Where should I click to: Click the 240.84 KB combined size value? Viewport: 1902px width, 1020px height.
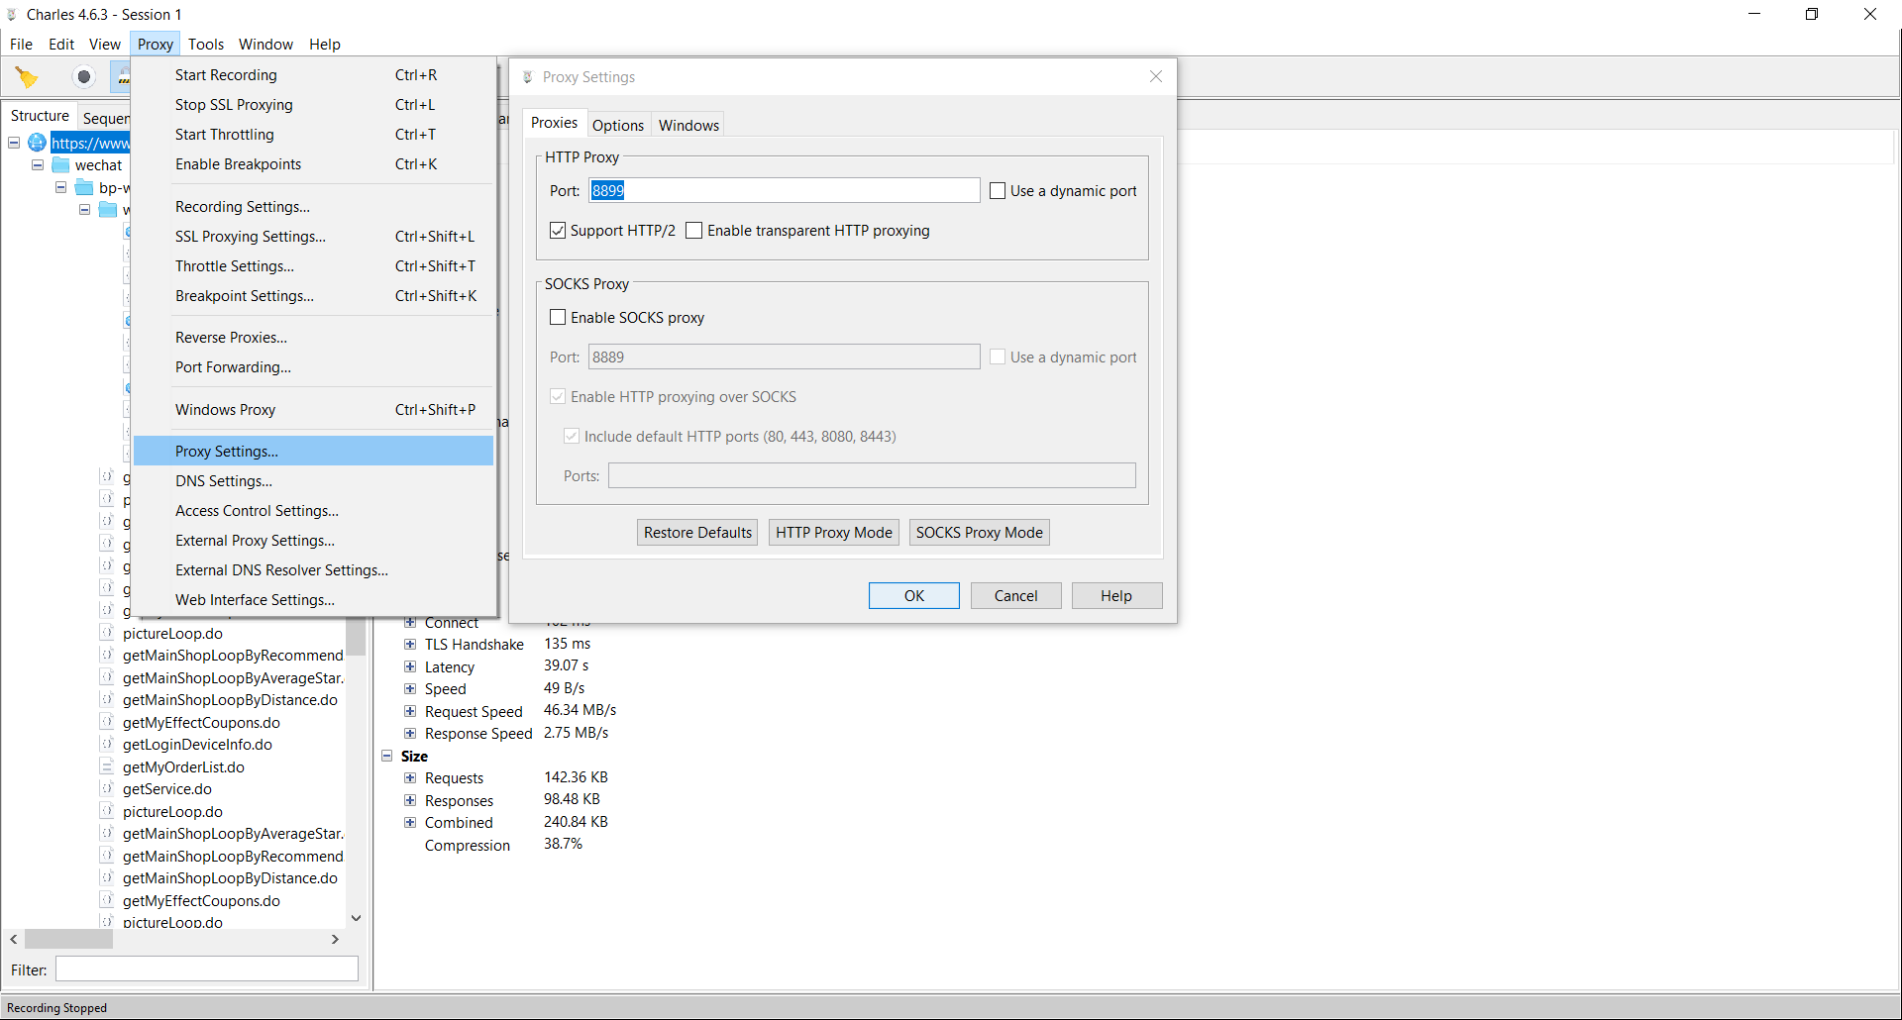point(576,822)
